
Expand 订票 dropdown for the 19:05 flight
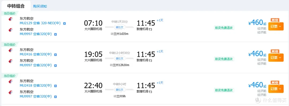click(x=276, y=58)
